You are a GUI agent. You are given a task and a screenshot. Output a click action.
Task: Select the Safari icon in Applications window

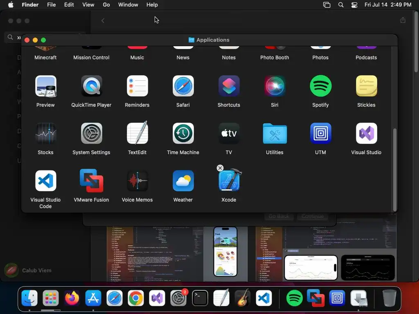(183, 86)
